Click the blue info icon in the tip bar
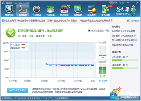The image size is (141, 101). [x=3, y=21]
